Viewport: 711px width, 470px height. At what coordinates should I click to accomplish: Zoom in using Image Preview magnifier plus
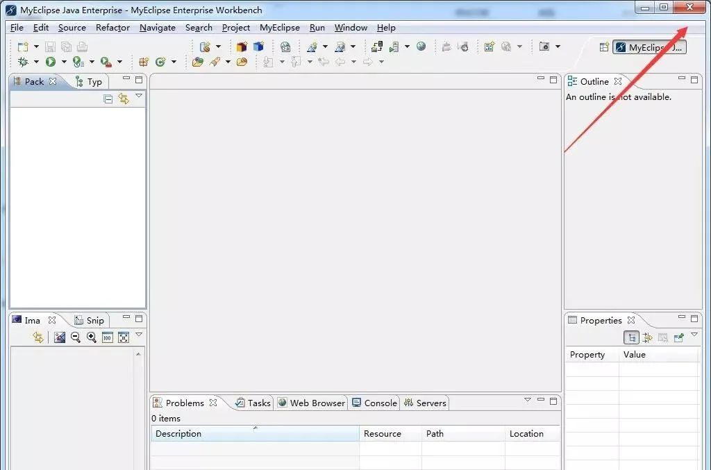[91, 337]
